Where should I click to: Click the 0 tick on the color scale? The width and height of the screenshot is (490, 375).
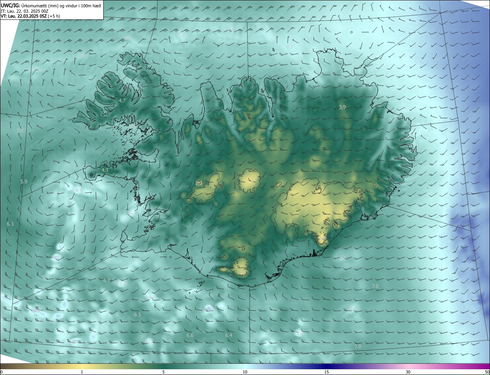pyautogui.click(x=2, y=372)
